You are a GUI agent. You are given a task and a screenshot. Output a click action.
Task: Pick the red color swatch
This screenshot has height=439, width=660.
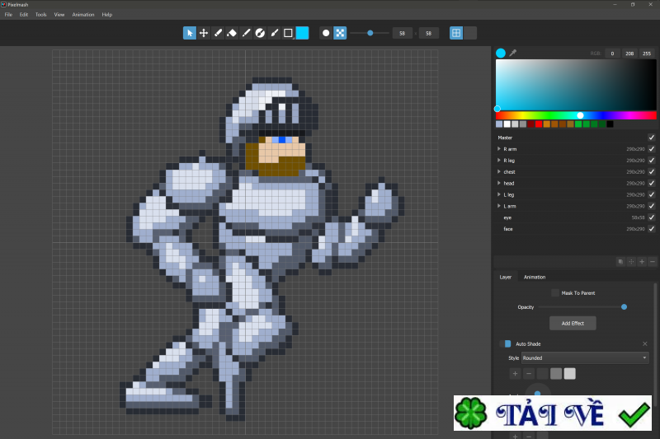coord(539,124)
